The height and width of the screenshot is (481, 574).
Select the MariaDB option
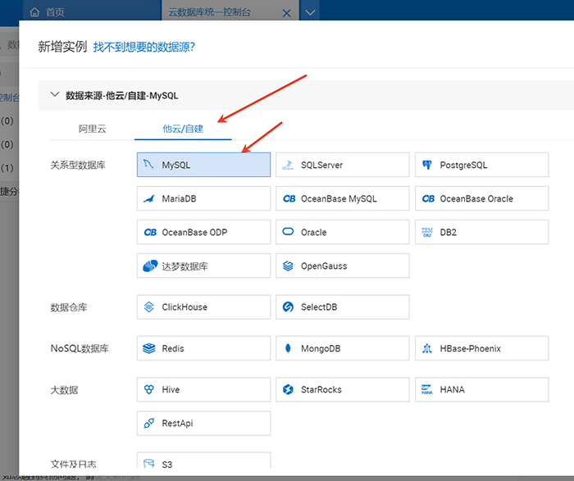(x=203, y=198)
